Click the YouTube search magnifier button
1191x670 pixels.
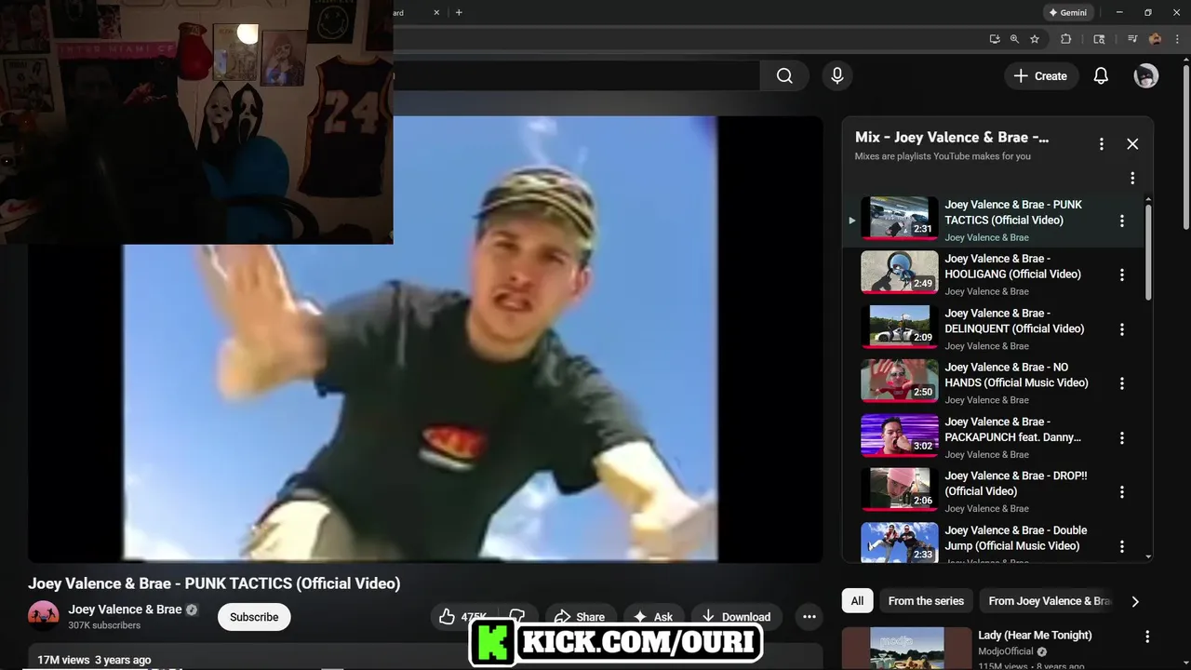(784, 76)
